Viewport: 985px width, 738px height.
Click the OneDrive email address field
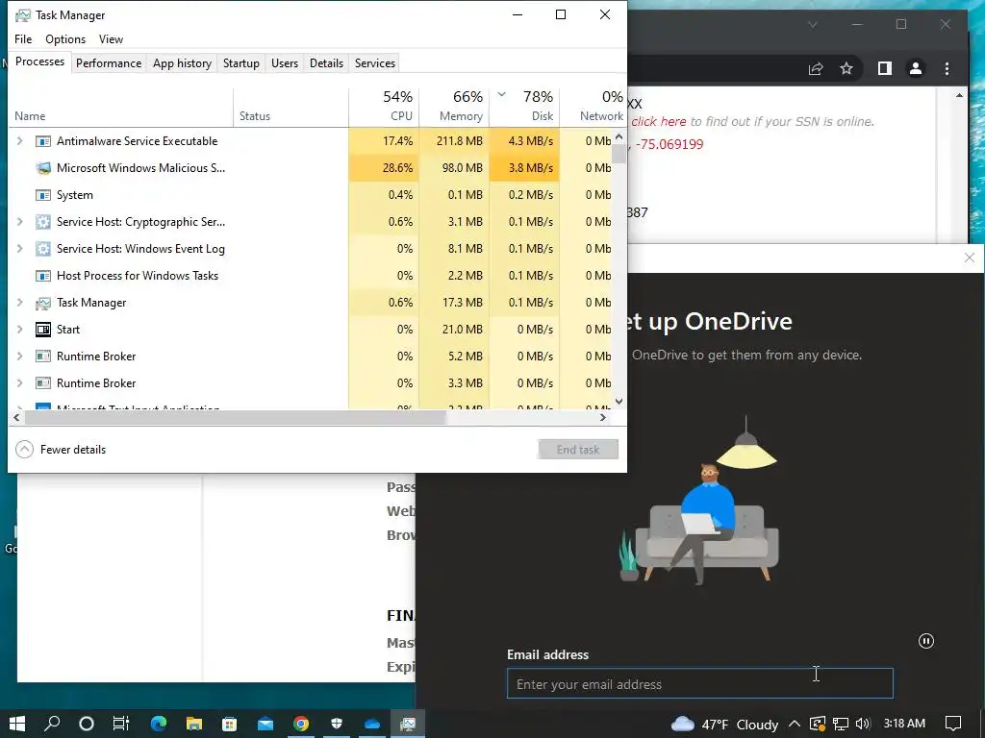tap(700, 683)
